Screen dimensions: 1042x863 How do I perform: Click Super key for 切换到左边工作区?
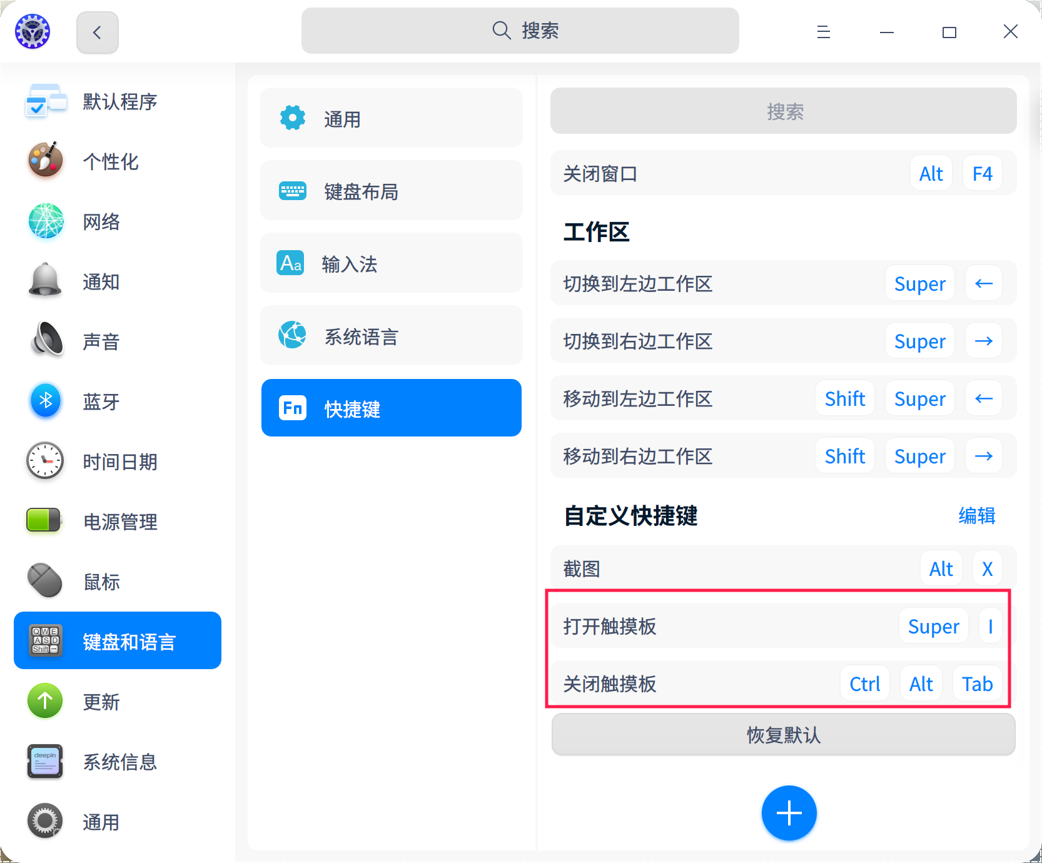pos(920,283)
